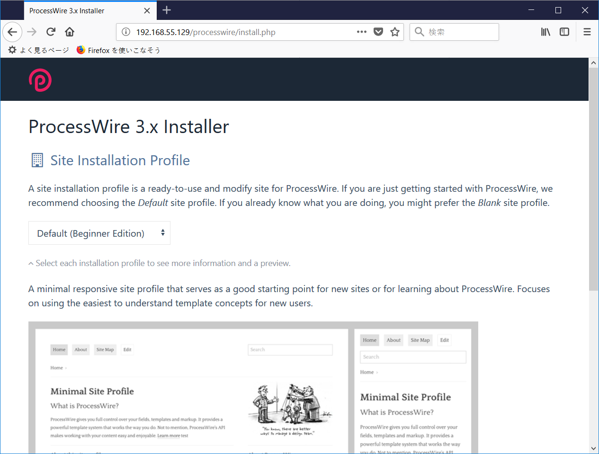Image resolution: width=599 pixels, height=454 pixels.
Task: Toggle the tracking protection shield
Action: (x=378, y=32)
